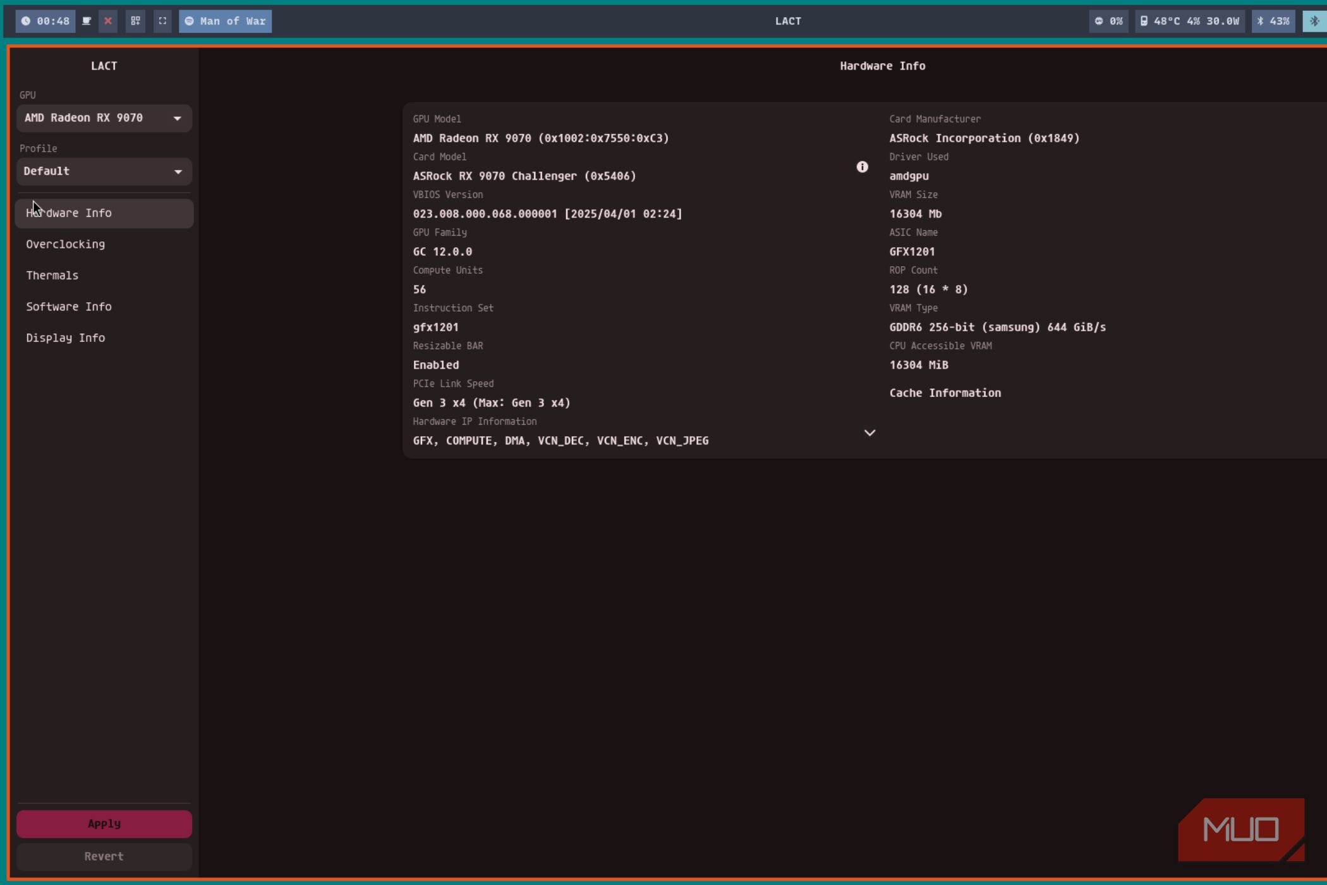The height and width of the screenshot is (885, 1327).
Task: Click the Resizable BAR value 'Enabled'
Action: (436, 365)
